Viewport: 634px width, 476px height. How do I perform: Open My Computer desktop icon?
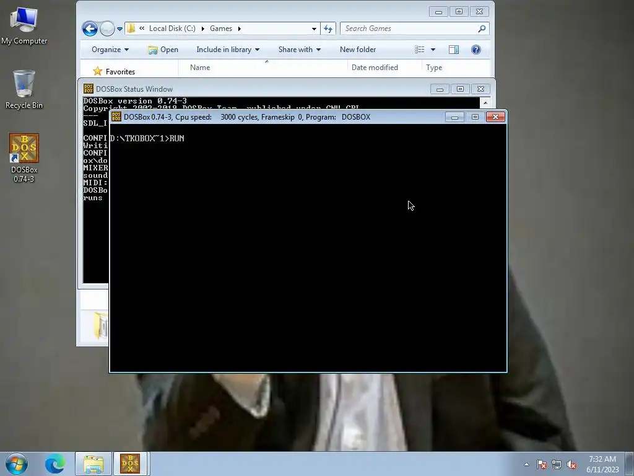(24, 26)
